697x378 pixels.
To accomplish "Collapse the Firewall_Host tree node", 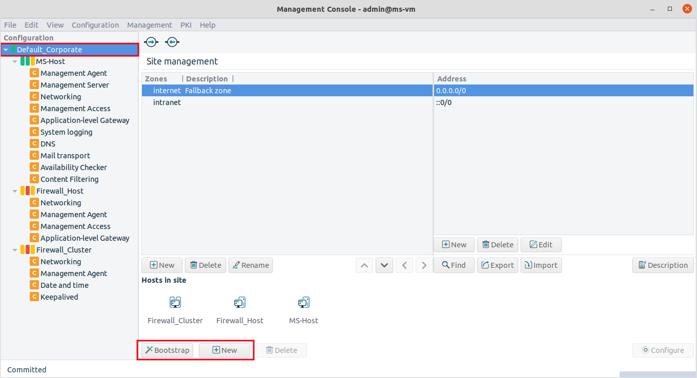I will coord(15,191).
